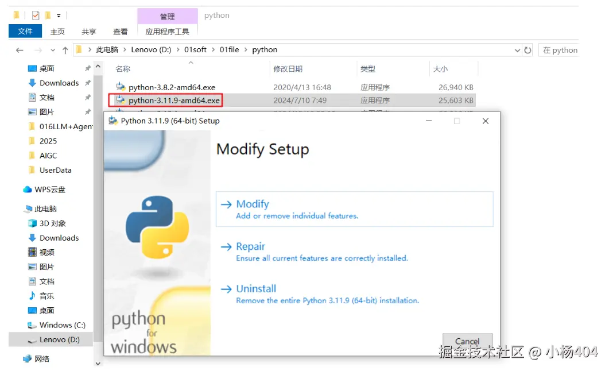Click the Repair option arrow icon
Image resolution: width=609 pixels, height=371 pixels.
226,247
